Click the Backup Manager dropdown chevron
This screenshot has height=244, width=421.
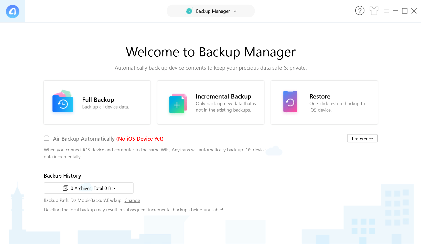[x=235, y=11]
